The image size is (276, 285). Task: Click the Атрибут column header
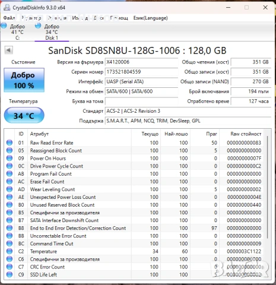click(79, 134)
